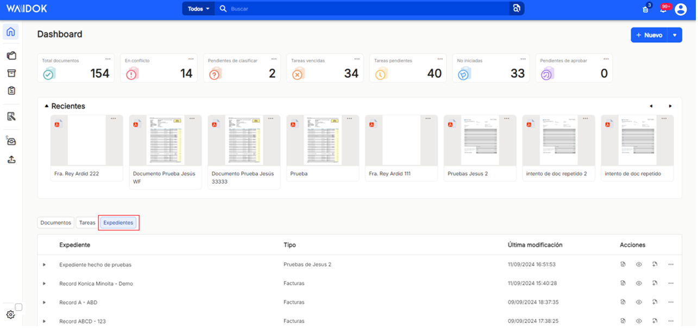Click Tareas pendientes clock icon
This screenshot has height=333, width=698.
(381, 75)
